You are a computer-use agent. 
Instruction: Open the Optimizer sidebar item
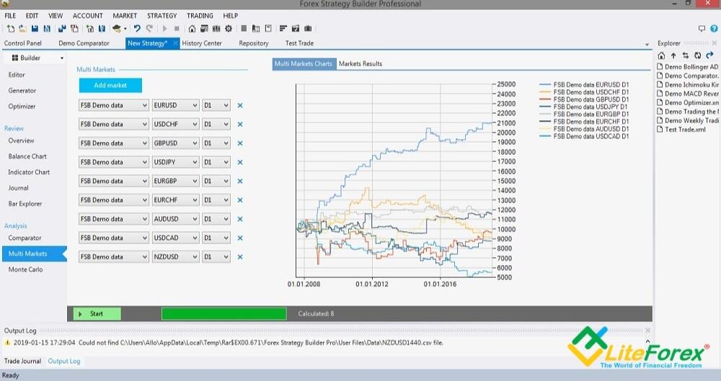click(x=22, y=106)
